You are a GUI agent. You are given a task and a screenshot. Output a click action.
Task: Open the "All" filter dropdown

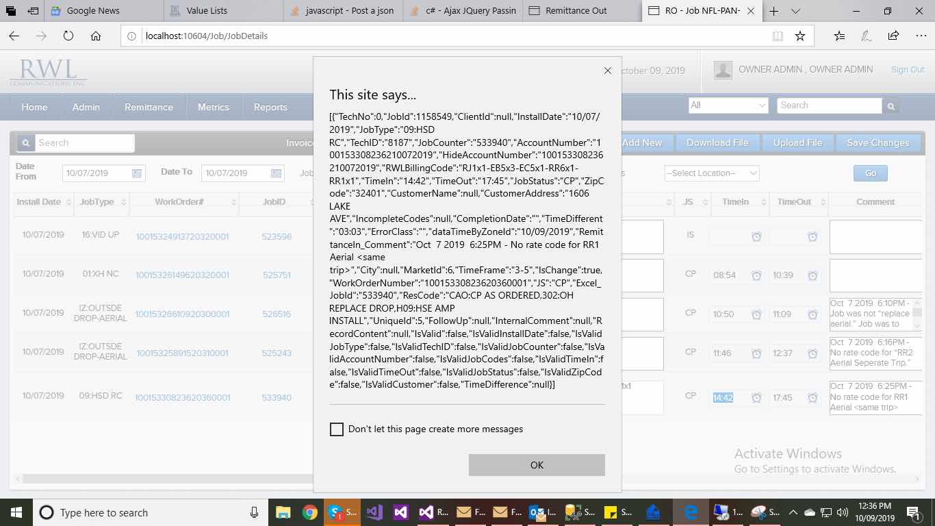728,105
